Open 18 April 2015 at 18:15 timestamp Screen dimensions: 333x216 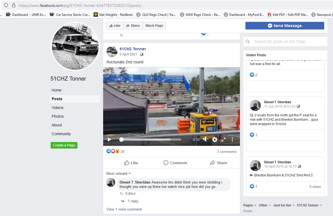[280, 166]
